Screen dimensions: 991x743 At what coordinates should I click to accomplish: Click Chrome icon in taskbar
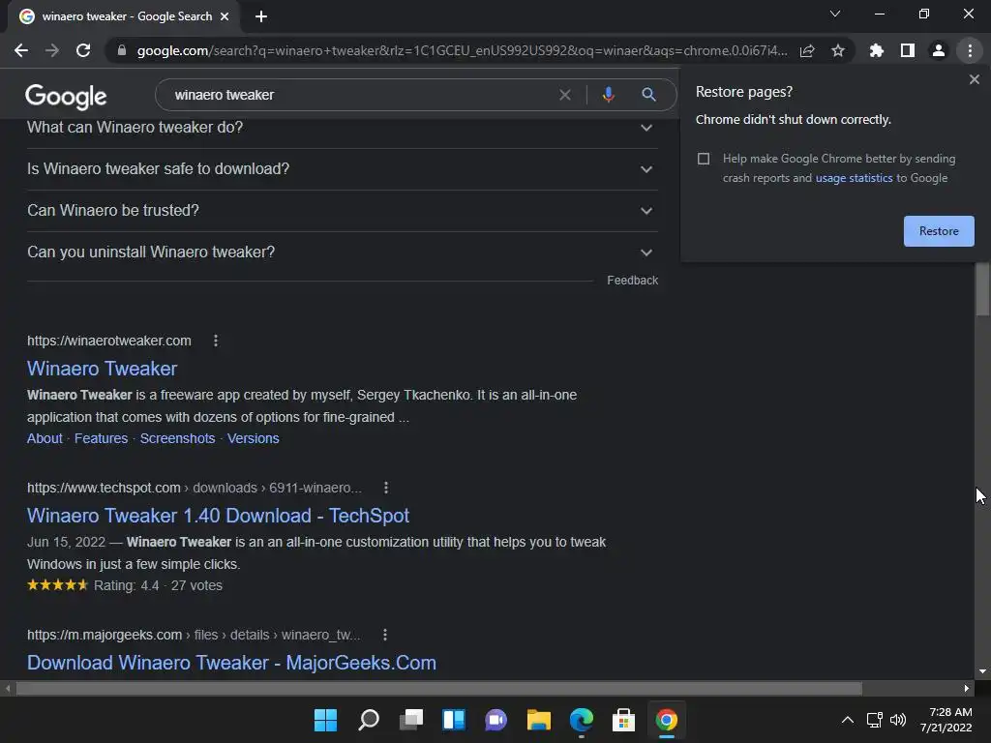coord(666,720)
